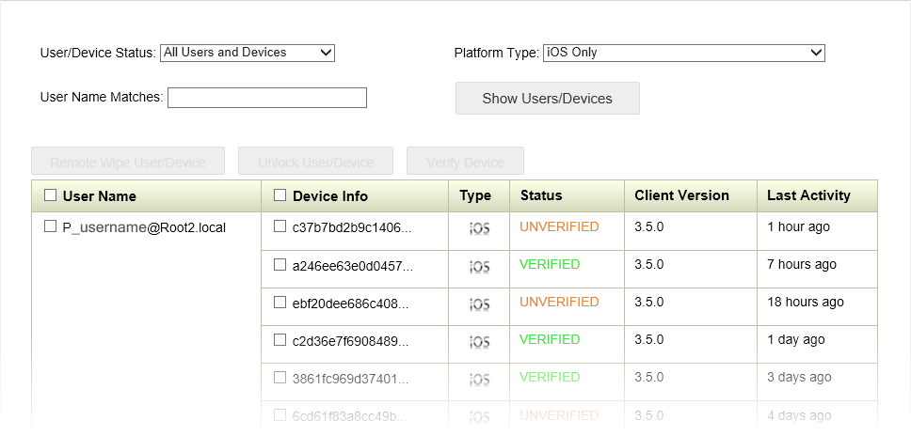911x436 pixels.
Task: Click iOS icon for device 3861fc969d37401
Action: click(x=479, y=380)
